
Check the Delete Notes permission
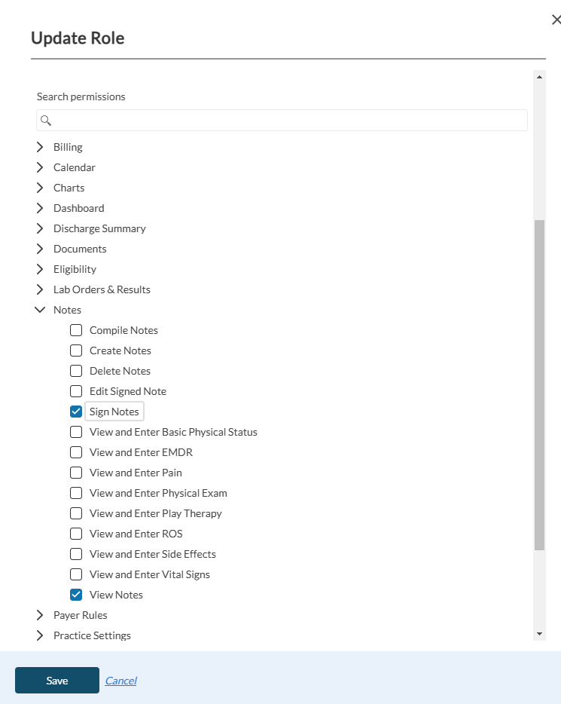76,371
